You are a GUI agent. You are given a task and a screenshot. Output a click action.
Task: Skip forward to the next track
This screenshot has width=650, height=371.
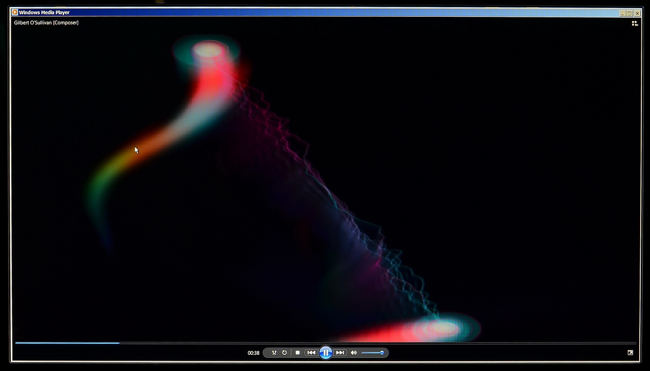tap(340, 353)
